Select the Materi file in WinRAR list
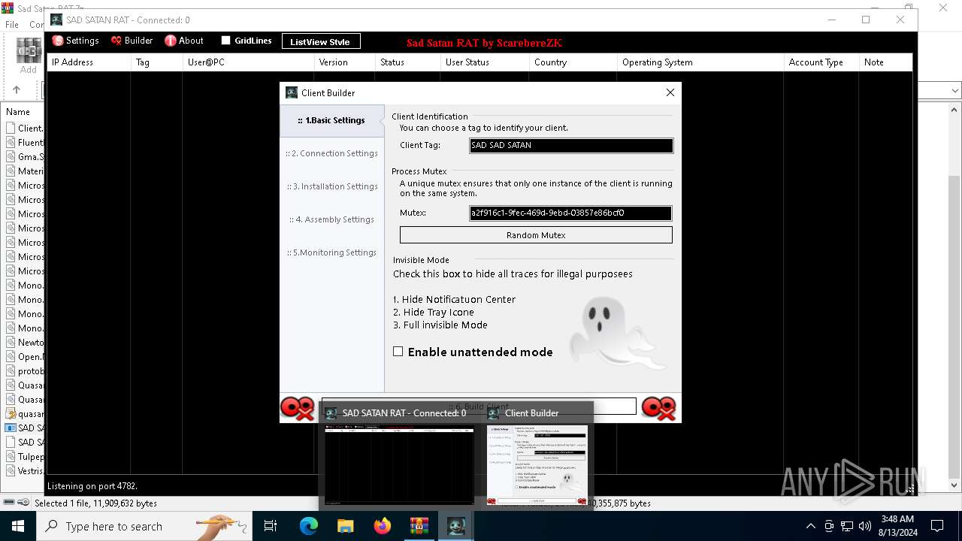 point(25,171)
